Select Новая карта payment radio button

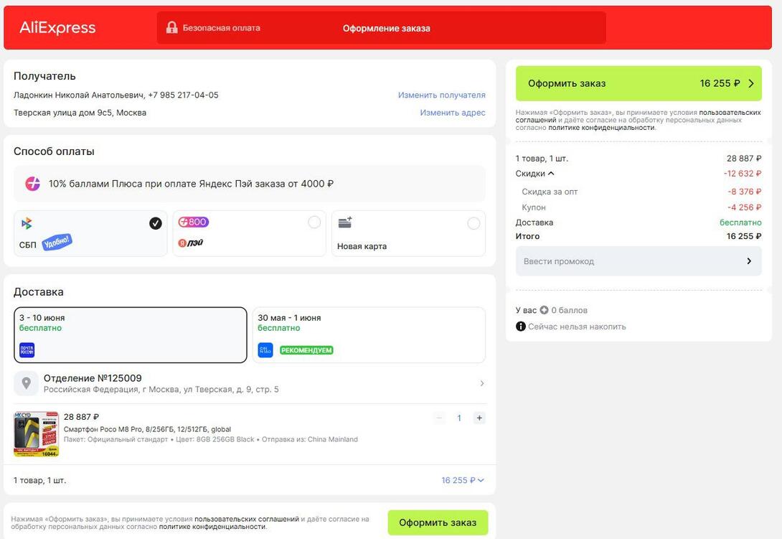click(x=474, y=224)
